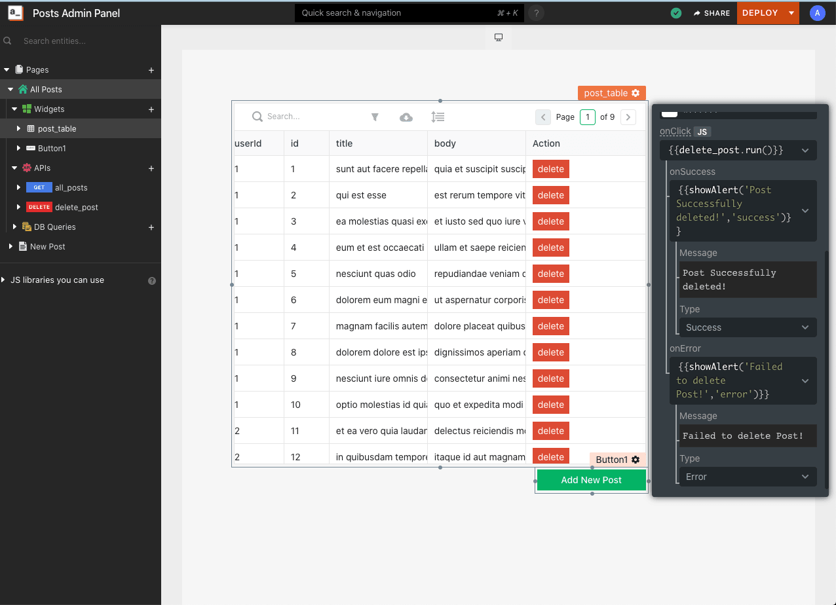This screenshot has width=836, height=605.
Task: Toggle the JS mode for onClick
Action: click(x=702, y=132)
